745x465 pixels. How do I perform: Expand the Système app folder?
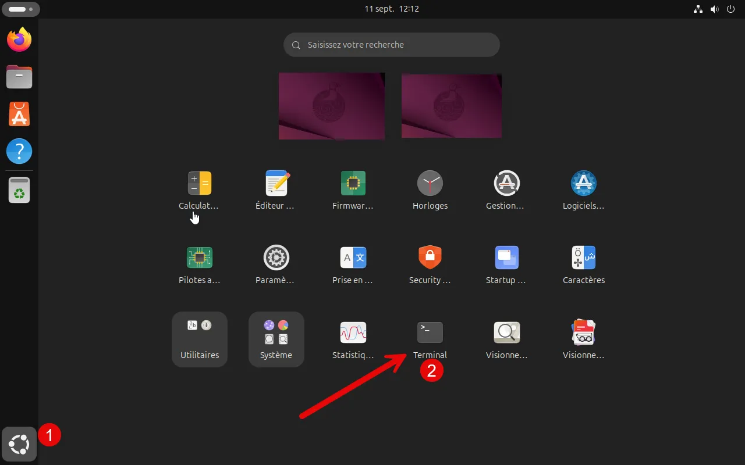276,339
